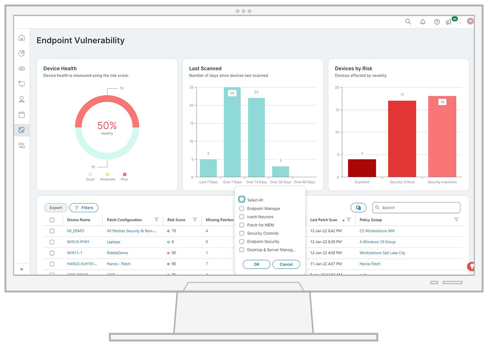This screenshot has height=346, width=488.
Task: Open user profile avatar
Action: point(470,21)
